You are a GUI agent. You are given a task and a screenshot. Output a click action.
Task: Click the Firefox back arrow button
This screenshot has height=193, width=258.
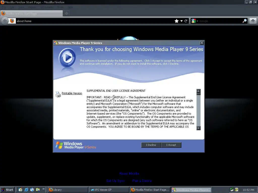tap(5, 21)
